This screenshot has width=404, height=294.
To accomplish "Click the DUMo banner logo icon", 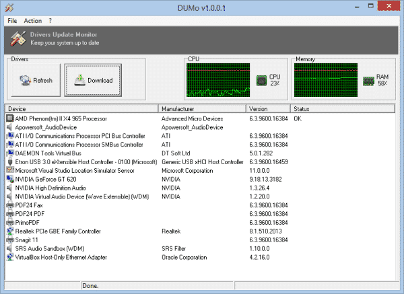I will [x=19, y=38].
